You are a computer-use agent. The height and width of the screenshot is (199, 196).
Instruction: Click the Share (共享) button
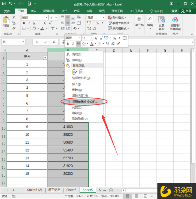(186, 11)
